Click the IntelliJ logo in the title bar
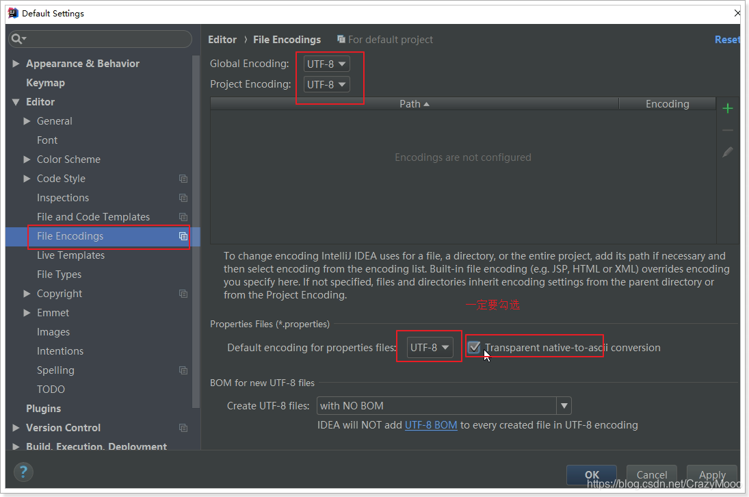This screenshot has height=497, width=749. [x=13, y=13]
